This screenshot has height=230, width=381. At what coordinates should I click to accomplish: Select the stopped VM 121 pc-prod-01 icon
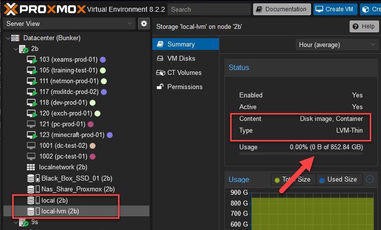31,124
